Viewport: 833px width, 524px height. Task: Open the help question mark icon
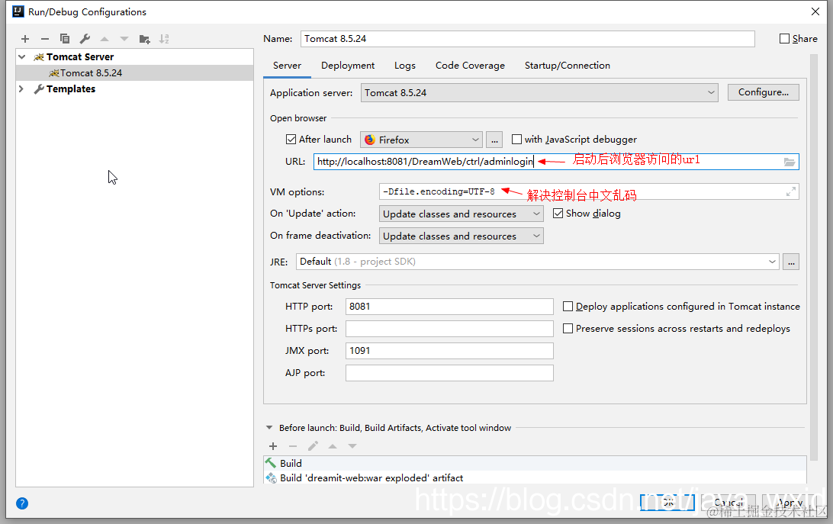point(22,503)
